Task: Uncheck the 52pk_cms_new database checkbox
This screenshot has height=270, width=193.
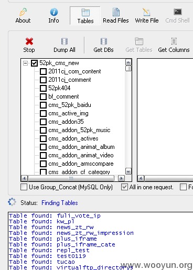Action: (x=34, y=63)
